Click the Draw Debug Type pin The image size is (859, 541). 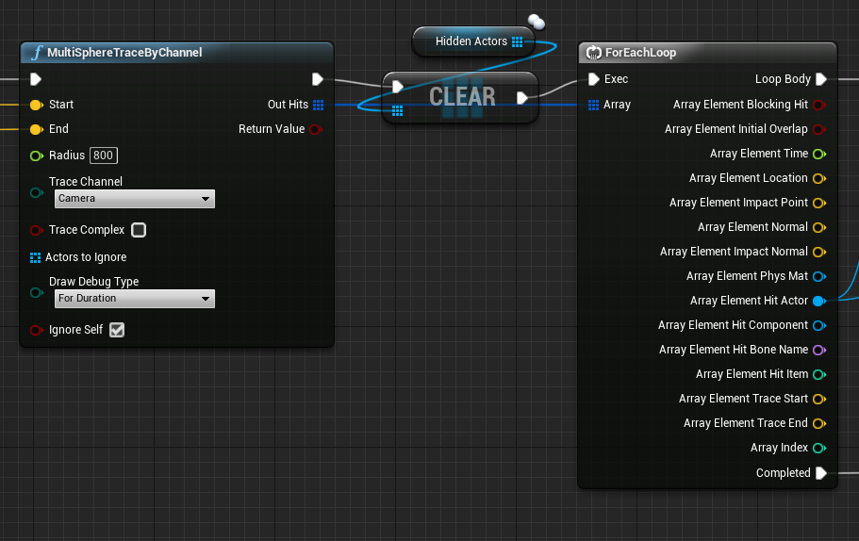[x=36, y=292]
